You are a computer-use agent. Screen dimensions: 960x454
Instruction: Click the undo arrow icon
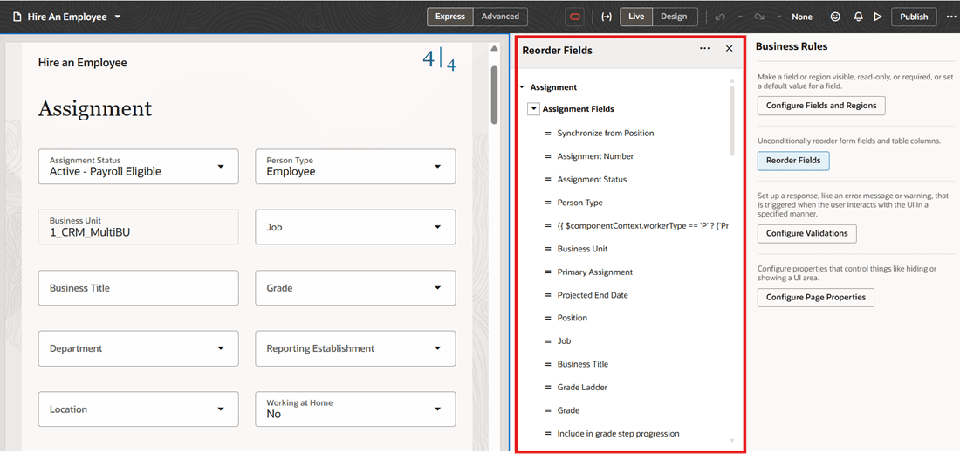click(721, 17)
